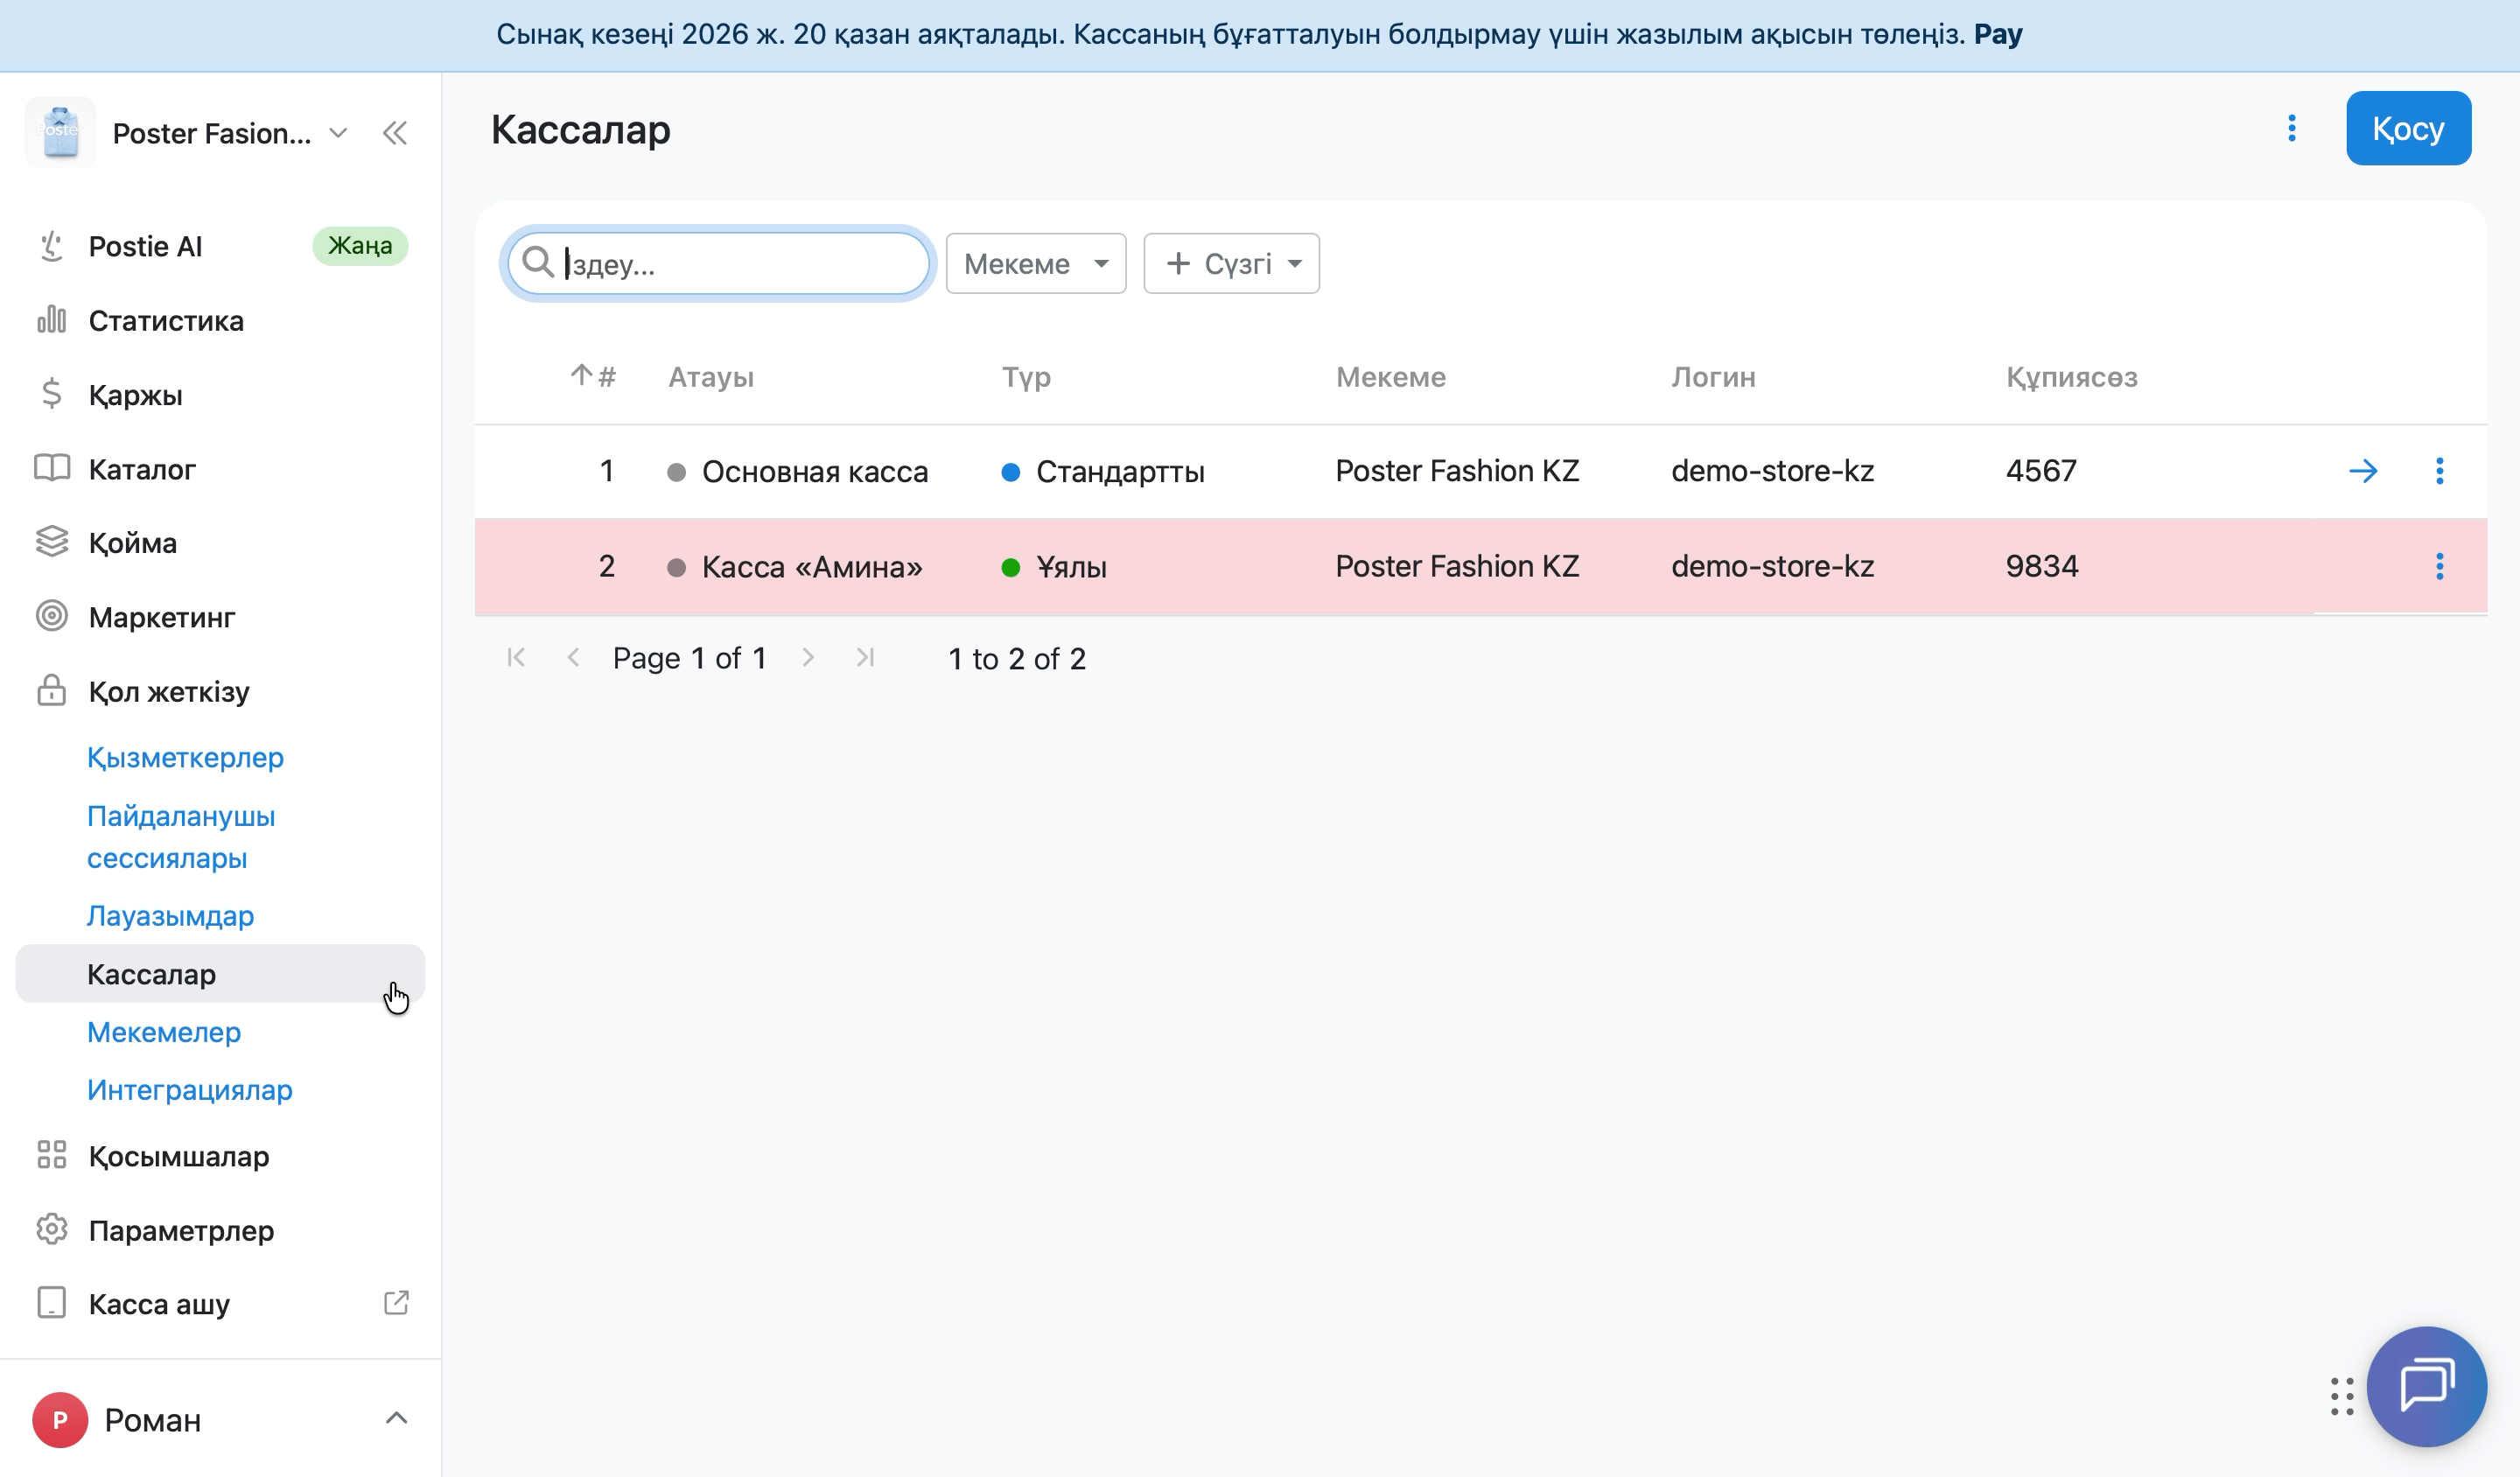Open the Қызметкерлер link
This screenshot has height=1477, width=2520.
coord(185,757)
